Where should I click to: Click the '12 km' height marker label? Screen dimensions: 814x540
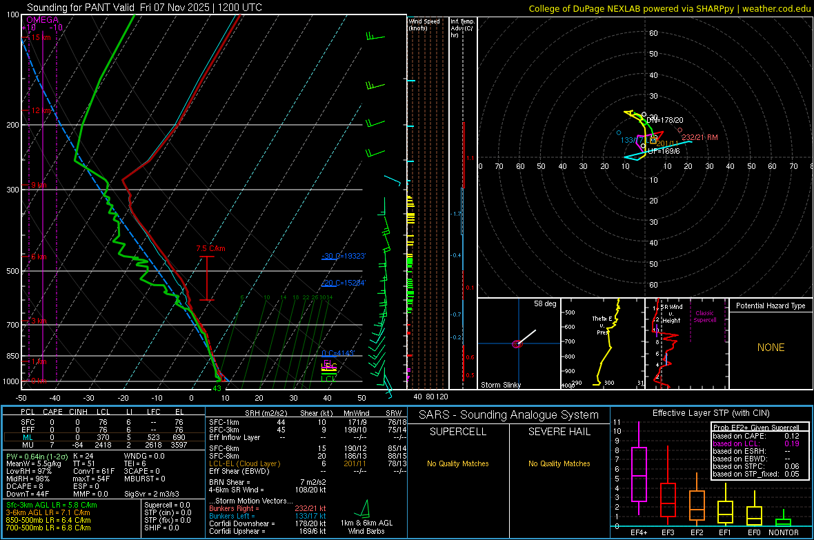click(42, 110)
